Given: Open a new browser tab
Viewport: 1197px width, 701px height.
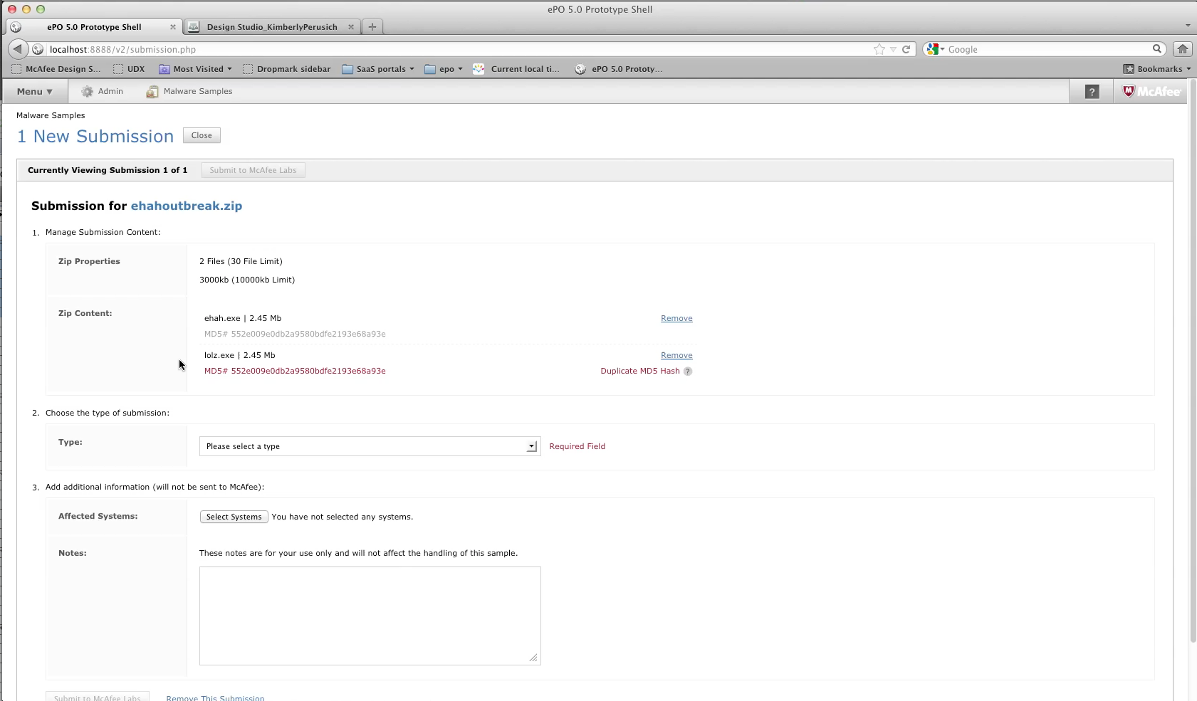Looking at the screenshot, I should click(x=372, y=26).
